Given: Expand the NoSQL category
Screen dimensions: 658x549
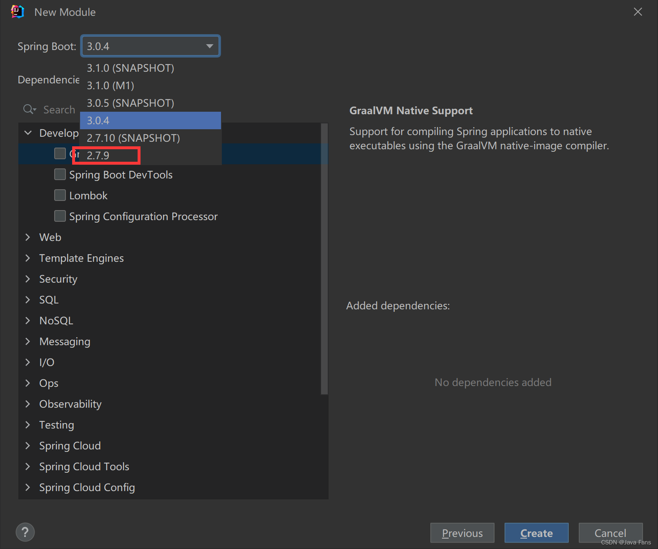Looking at the screenshot, I should click(28, 321).
